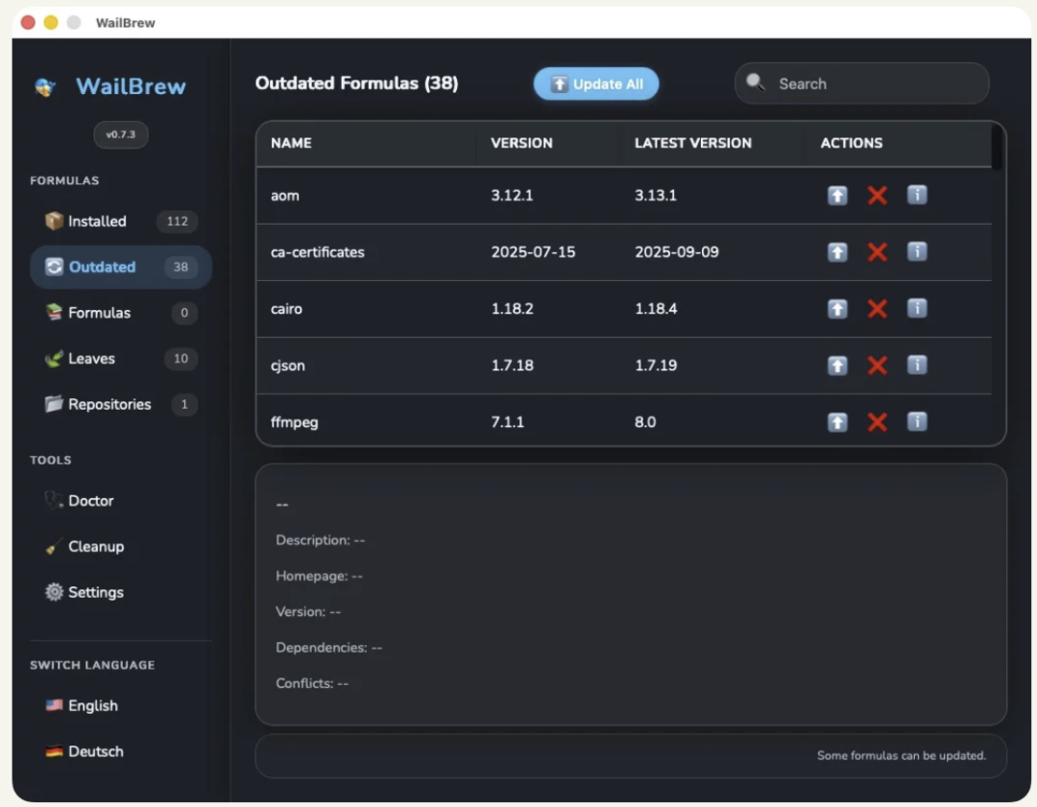
Task: Upgrade cairo using the arrow icon
Action: pos(837,309)
